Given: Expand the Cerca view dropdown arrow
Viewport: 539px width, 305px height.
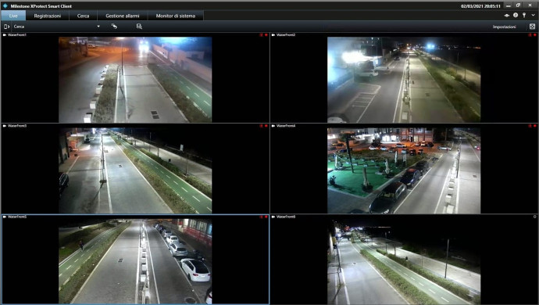Looking at the screenshot, I should [98, 27].
